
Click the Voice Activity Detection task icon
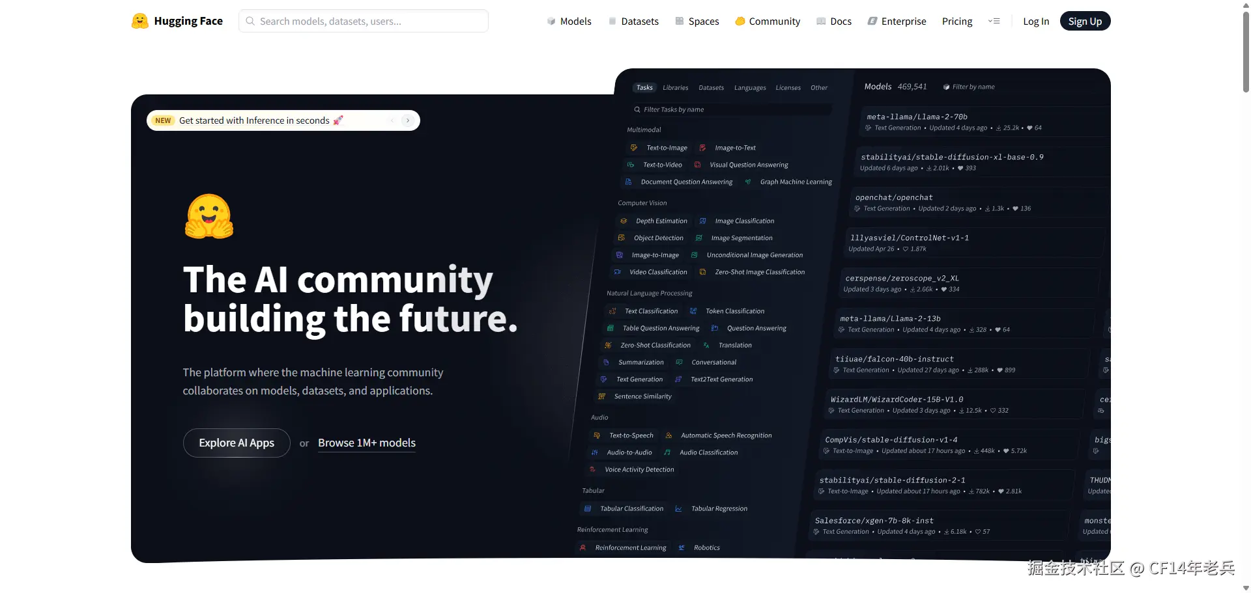tap(592, 470)
